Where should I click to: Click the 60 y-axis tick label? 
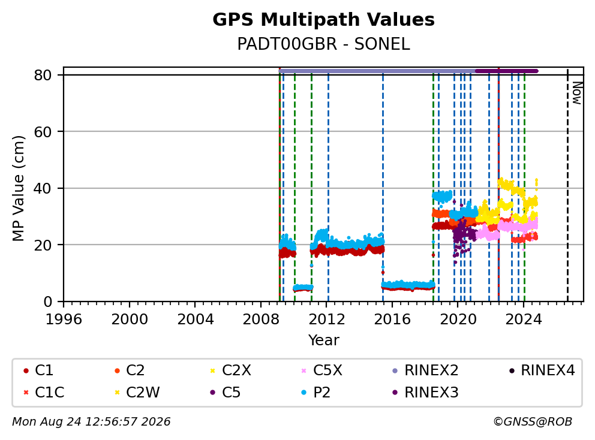[x=43, y=132]
